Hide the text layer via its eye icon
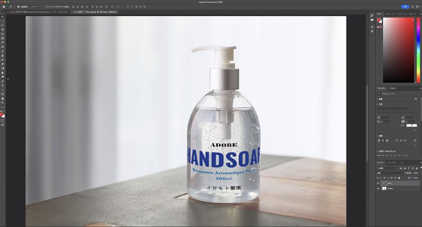The image size is (422, 227). [378, 183]
